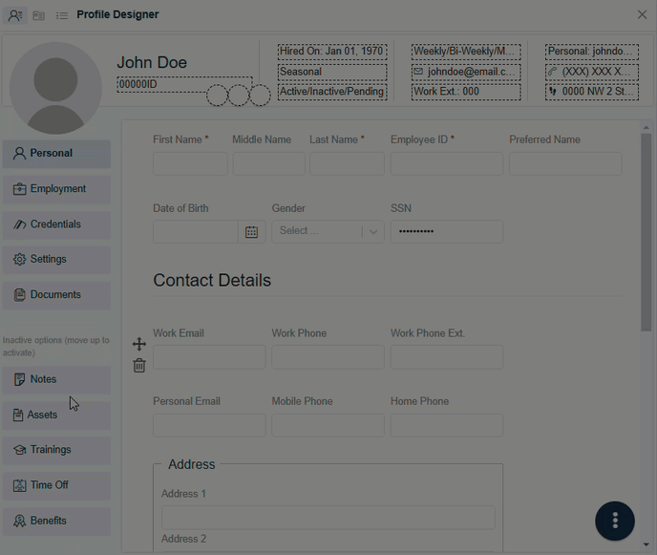Click the form's vertical scrollbar thumb
Viewport: 657px width, 555px height.
pyautogui.click(x=646, y=233)
